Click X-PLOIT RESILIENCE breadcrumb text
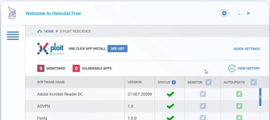The width and height of the screenshot is (270, 120). (x=75, y=31)
